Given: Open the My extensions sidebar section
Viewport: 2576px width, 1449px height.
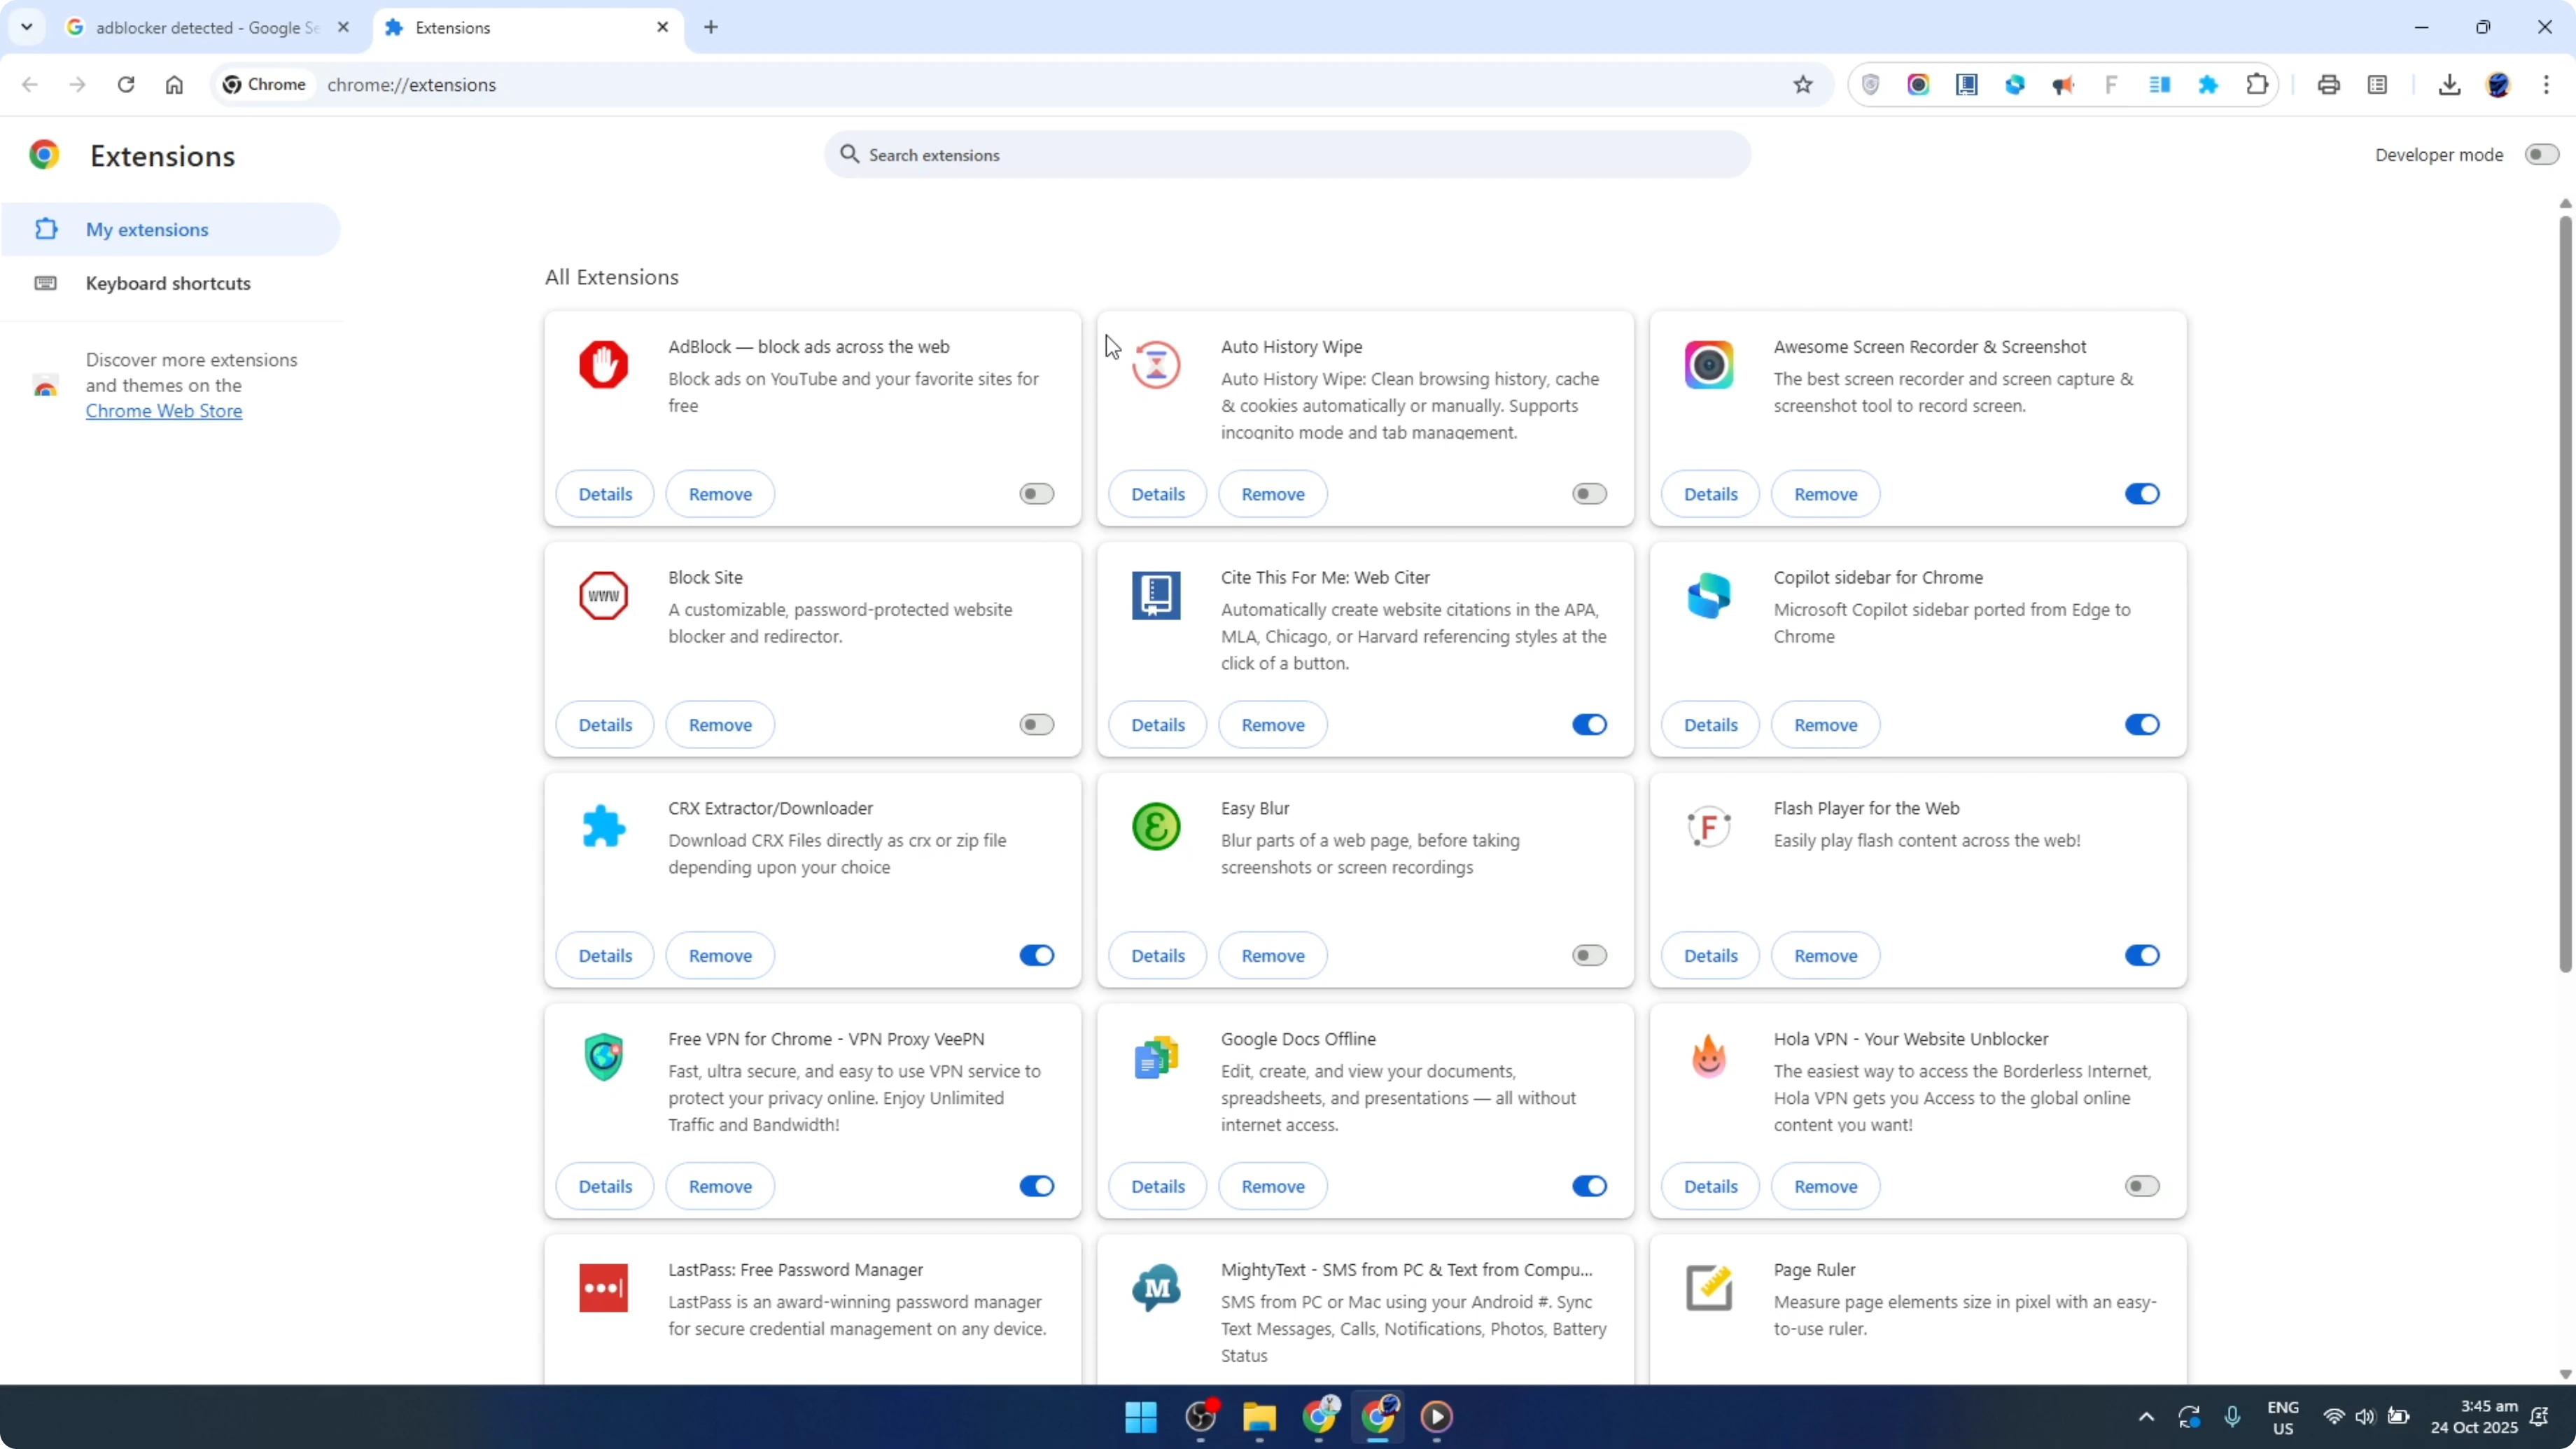Looking at the screenshot, I should point(149,229).
